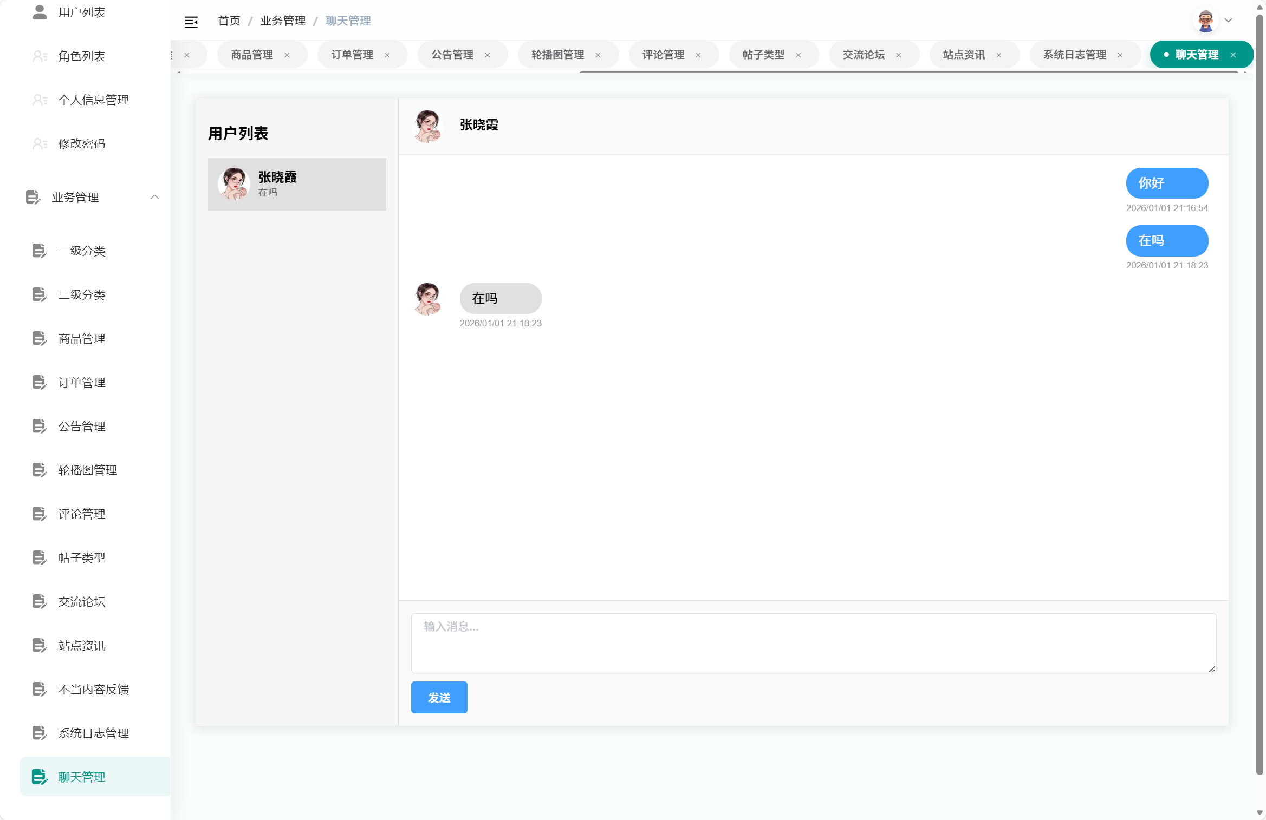This screenshot has width=1266, height=820.
Task: Open 系统日志管理 via sidebar icon
Action: click(x=39, y=733)
